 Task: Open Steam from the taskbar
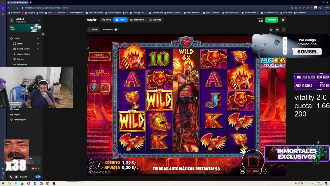(x=35, y=183)
